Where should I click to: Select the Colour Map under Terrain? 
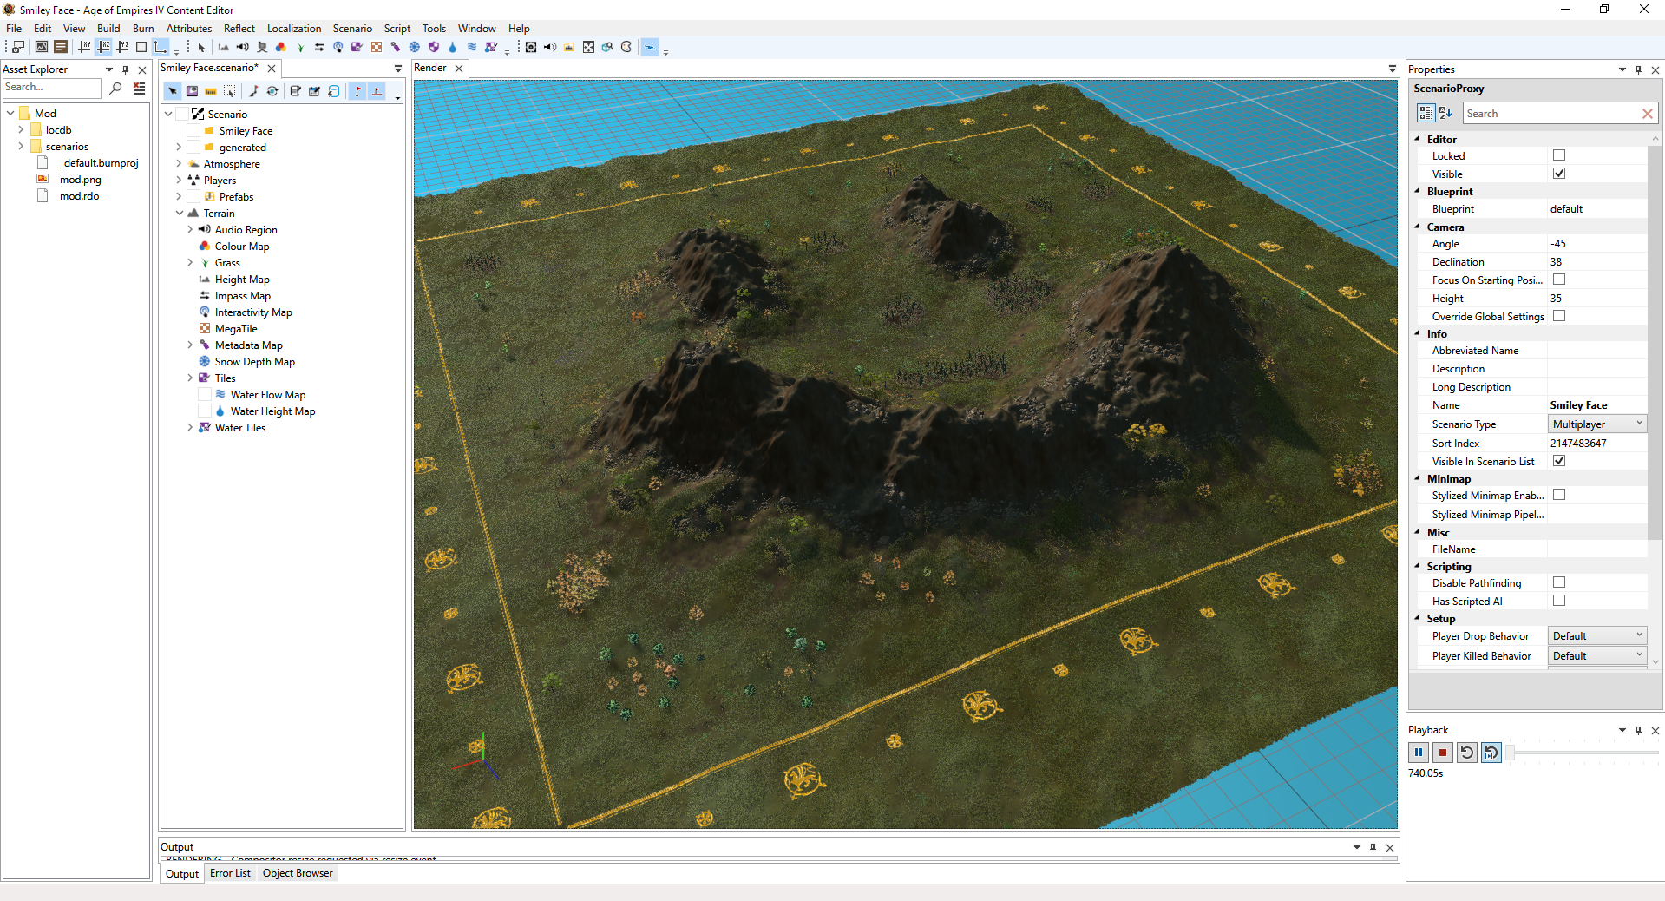(241, 246)
